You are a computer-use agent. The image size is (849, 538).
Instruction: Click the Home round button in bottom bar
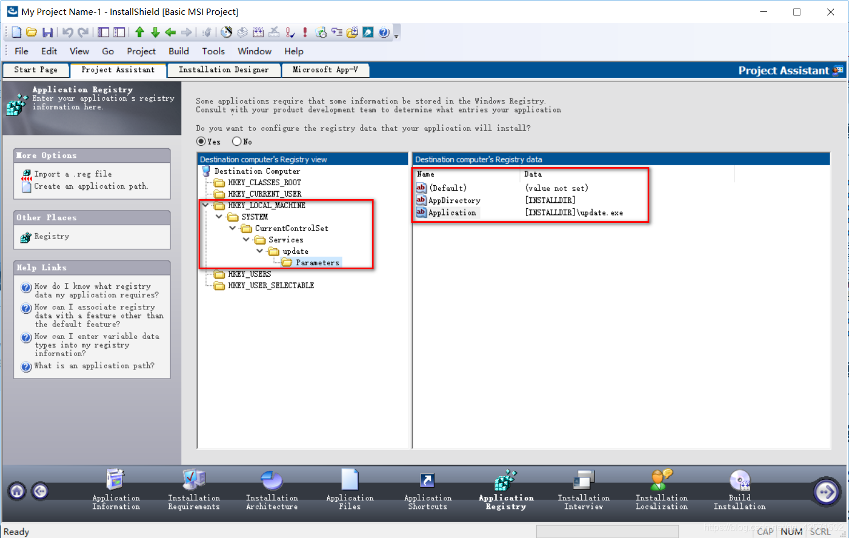(x=17, y=491)
